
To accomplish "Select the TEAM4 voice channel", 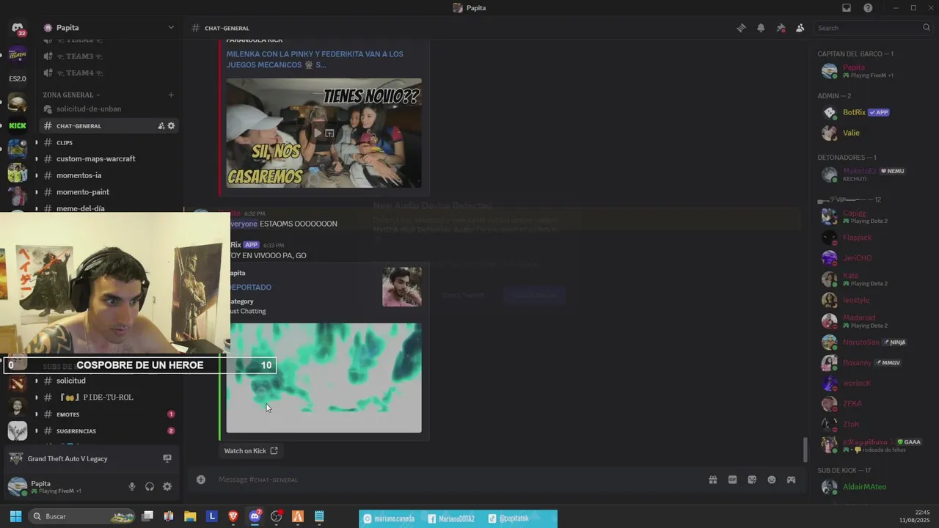I will [x=109, y=73].
